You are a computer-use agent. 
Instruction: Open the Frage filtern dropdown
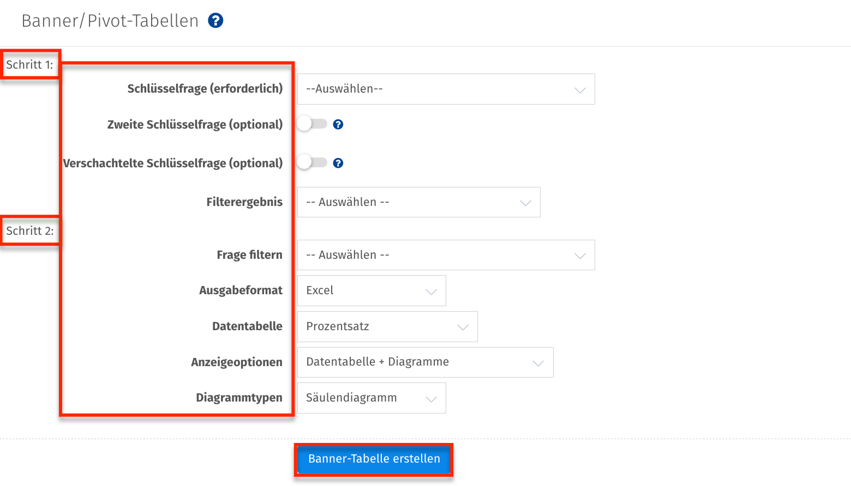coord(446,254)
